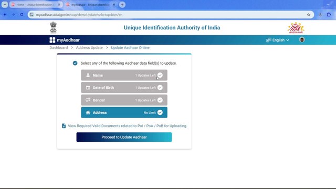Select the Gender update field
336x189 pixels.
click(x=124, y=100)
